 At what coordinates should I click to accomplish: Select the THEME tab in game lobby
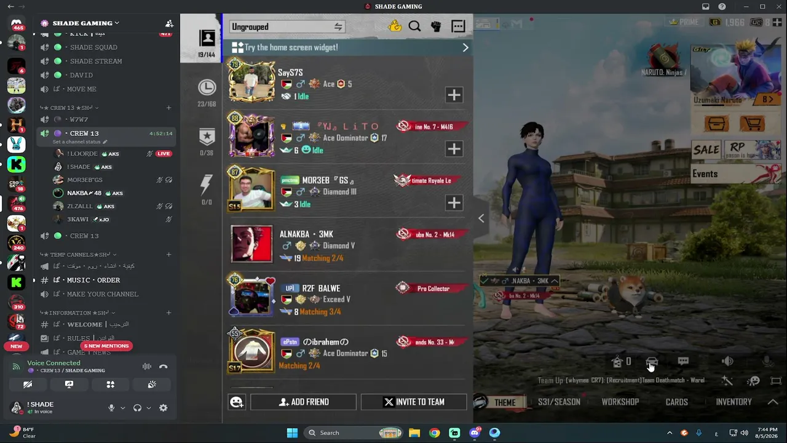click(505, 402)
